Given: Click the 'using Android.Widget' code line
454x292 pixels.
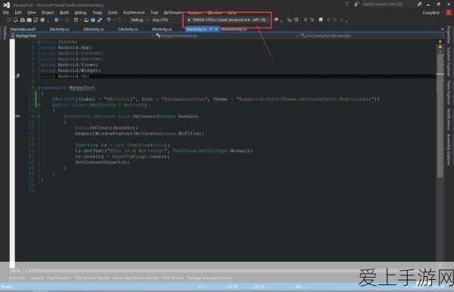Looking at the screenshot, I should pos(70,70).
